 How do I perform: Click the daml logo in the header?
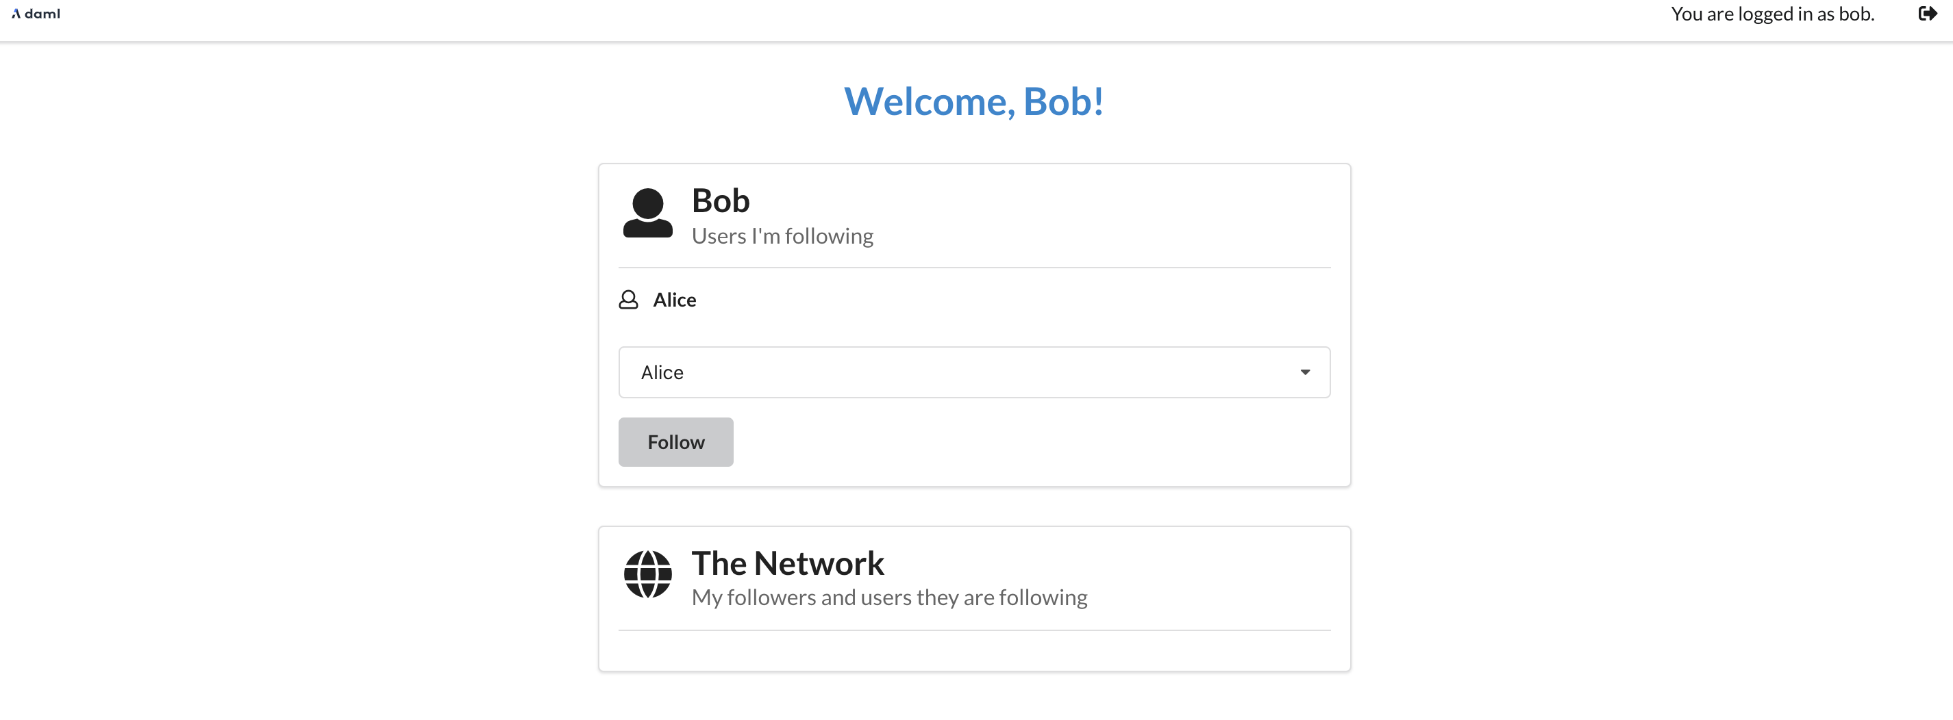pos(35,13)
